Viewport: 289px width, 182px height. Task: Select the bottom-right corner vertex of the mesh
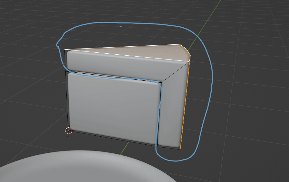coord(180,149)
